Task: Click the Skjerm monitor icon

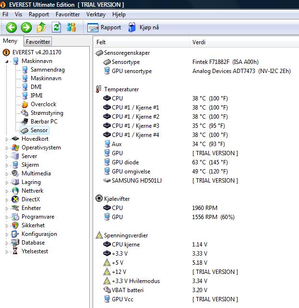Action: pyautogui.click(x=15, y=165)
